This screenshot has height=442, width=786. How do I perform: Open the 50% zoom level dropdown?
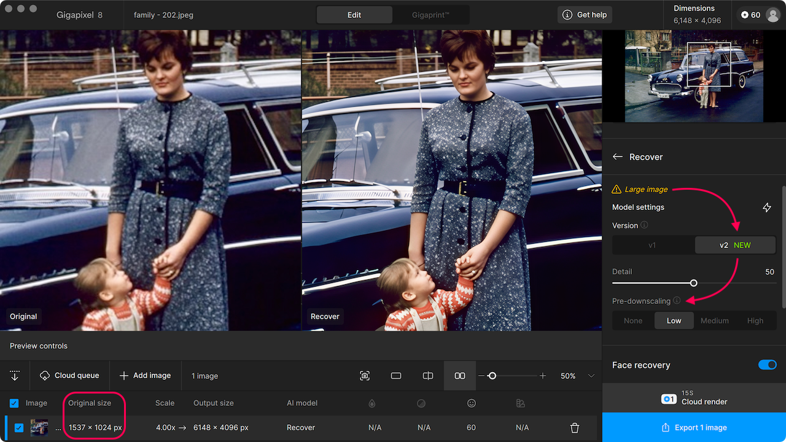click(x=591, y=376)
